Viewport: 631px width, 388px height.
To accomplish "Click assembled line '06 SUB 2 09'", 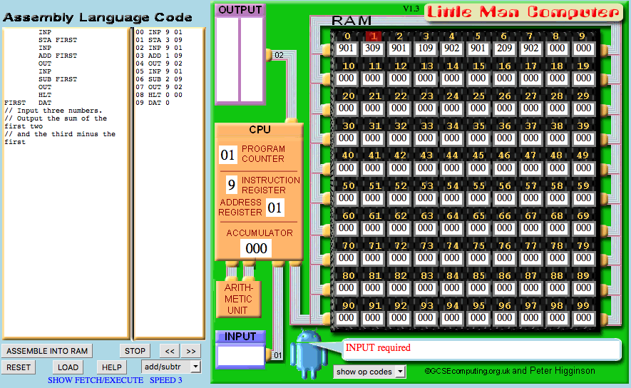I will point(159,79).
